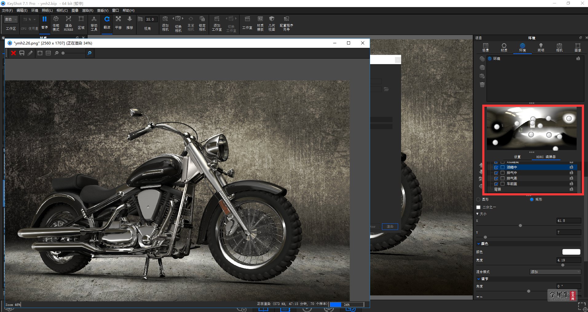Select the dolly camera tool (推移)
This screenshot has height=312, width=588.
pyautogui.click(x=130, y=23)
